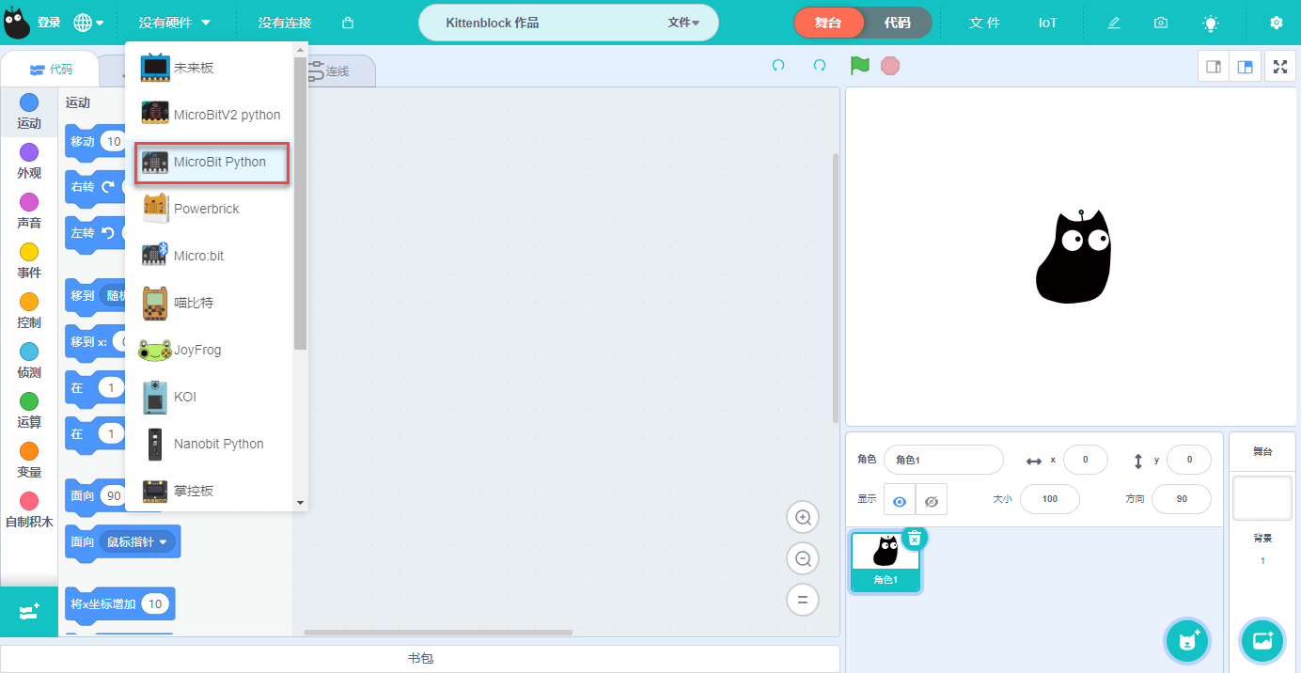1301x673 pixels.
Task: Click the sprite name field 角色1
Action: 944,460
